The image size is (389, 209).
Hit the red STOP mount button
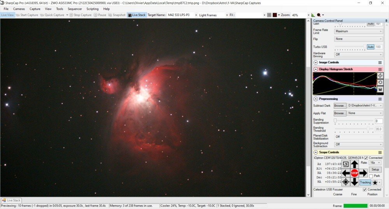[x=354, y=173]
